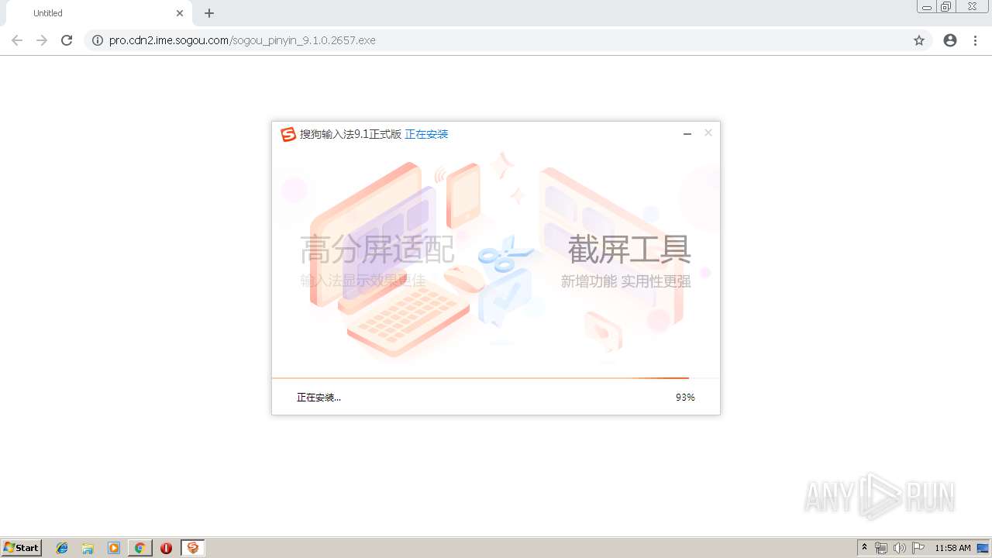Open Windows Media Player from taskbar
992x558 pixels.
pos(114,548)
